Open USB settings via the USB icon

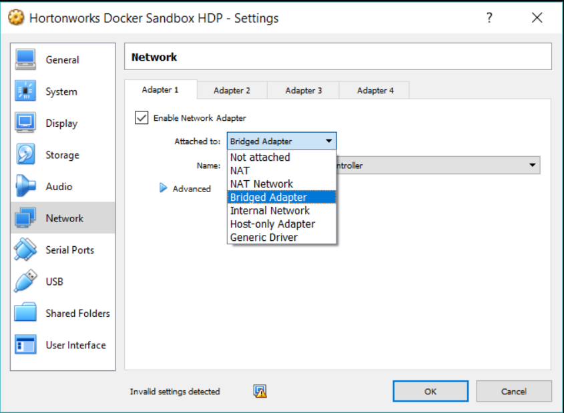pos(25,281)
